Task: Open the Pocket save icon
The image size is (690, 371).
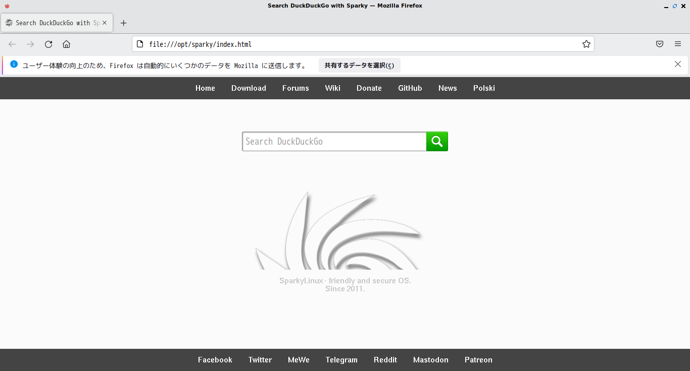Action: click(660, 44)
